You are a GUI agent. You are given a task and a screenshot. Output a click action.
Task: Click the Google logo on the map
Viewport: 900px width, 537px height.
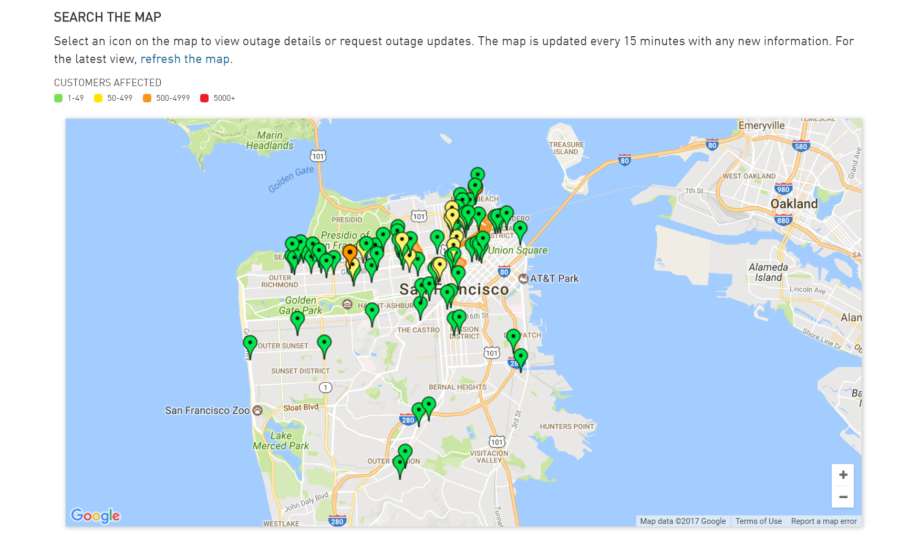point(96,515)
